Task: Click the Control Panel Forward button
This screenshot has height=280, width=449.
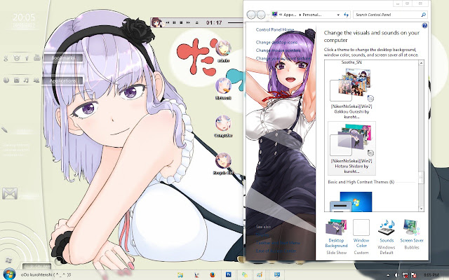Action: tap(261, 15)
